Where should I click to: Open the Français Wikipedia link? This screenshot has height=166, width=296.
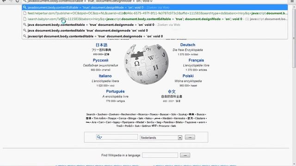[x=196, y=60]
